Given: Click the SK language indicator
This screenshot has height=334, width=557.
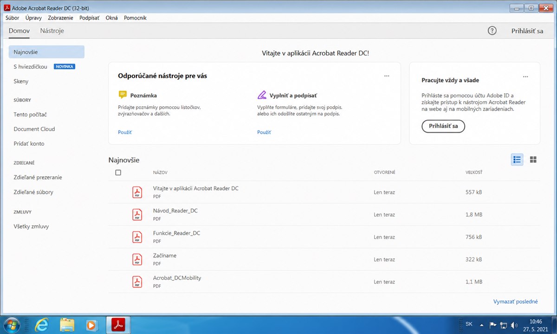Looking at the screenshot, I should 468,323.
